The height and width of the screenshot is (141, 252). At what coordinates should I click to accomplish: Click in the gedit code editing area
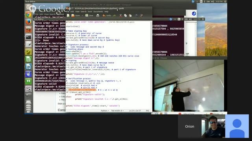coord(108,65)
